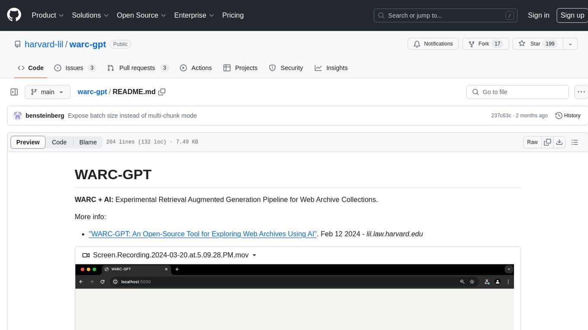Open the Raw file view

(532, 142)
